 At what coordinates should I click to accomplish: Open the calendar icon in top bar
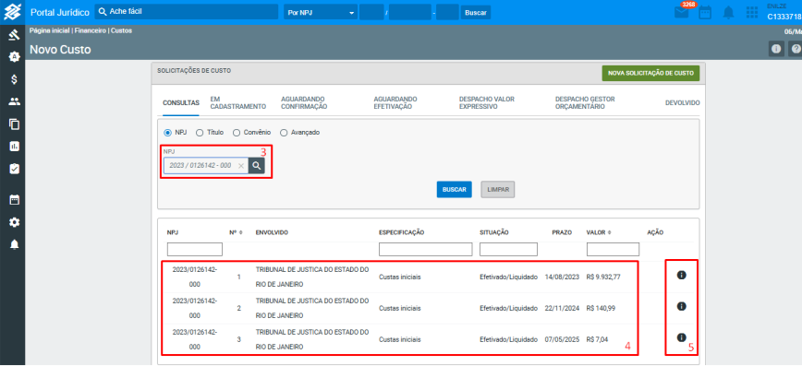click(x=705, y=13)
